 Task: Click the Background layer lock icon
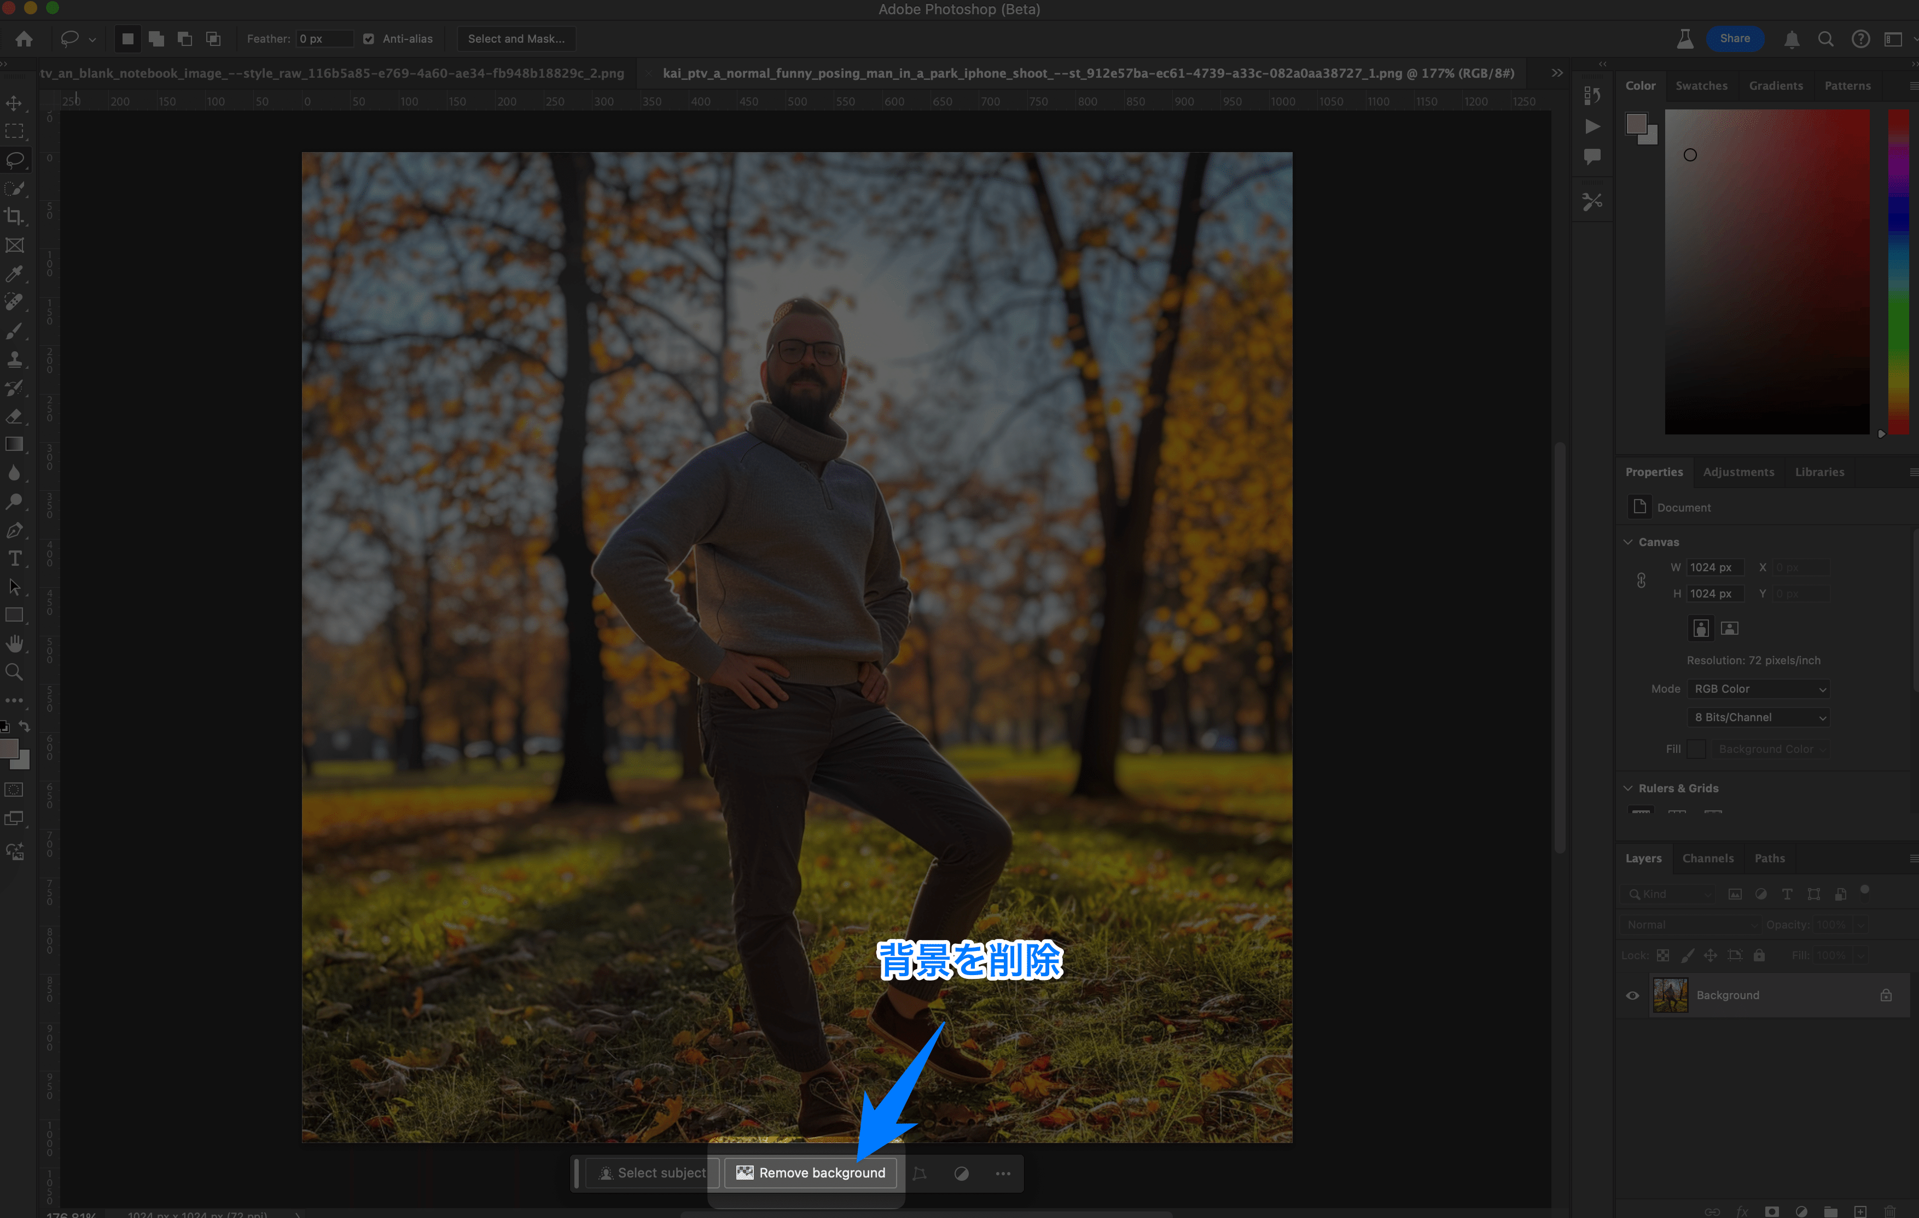point(1886,995)
